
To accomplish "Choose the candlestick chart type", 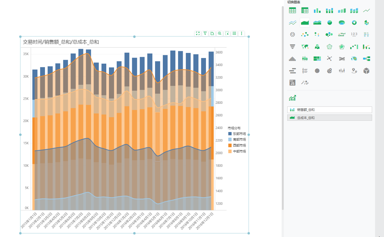I will point(342,71).
